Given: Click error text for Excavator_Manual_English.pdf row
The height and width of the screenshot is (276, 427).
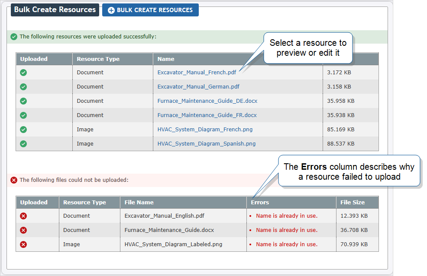Looking at the screenshot, I should 287,216.
